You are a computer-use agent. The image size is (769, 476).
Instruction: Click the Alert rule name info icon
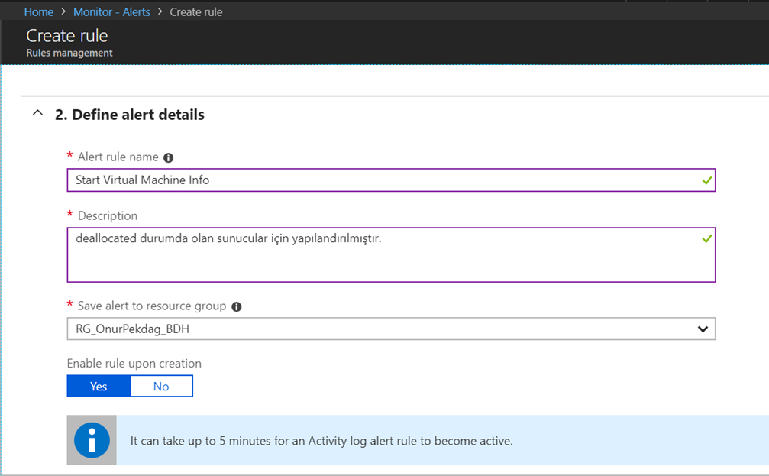click(x=168, y=157)
